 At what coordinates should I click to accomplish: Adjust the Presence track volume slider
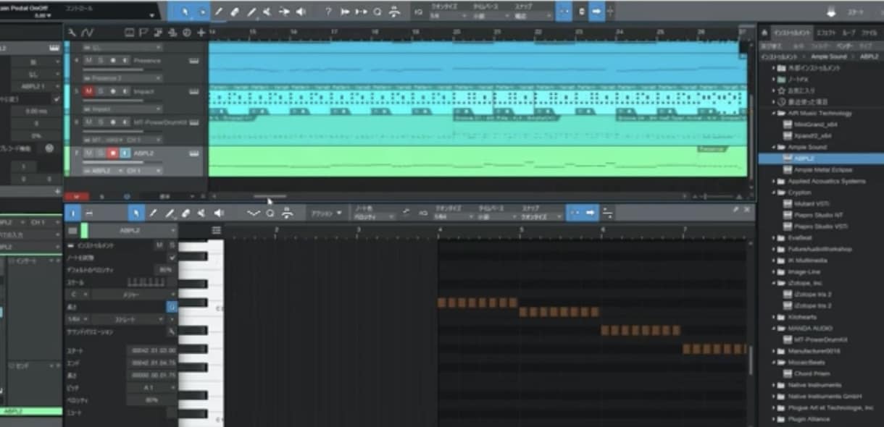coord(123,69)
